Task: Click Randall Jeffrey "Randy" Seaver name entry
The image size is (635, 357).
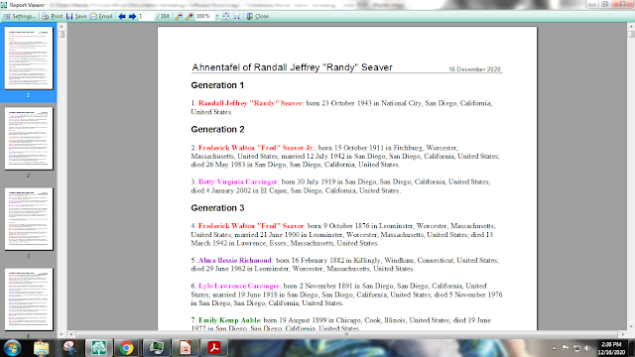Action: 250,103
